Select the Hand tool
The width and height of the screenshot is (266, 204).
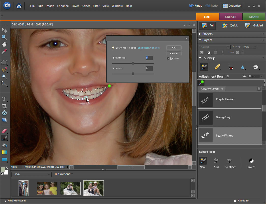tap(4, 44)
